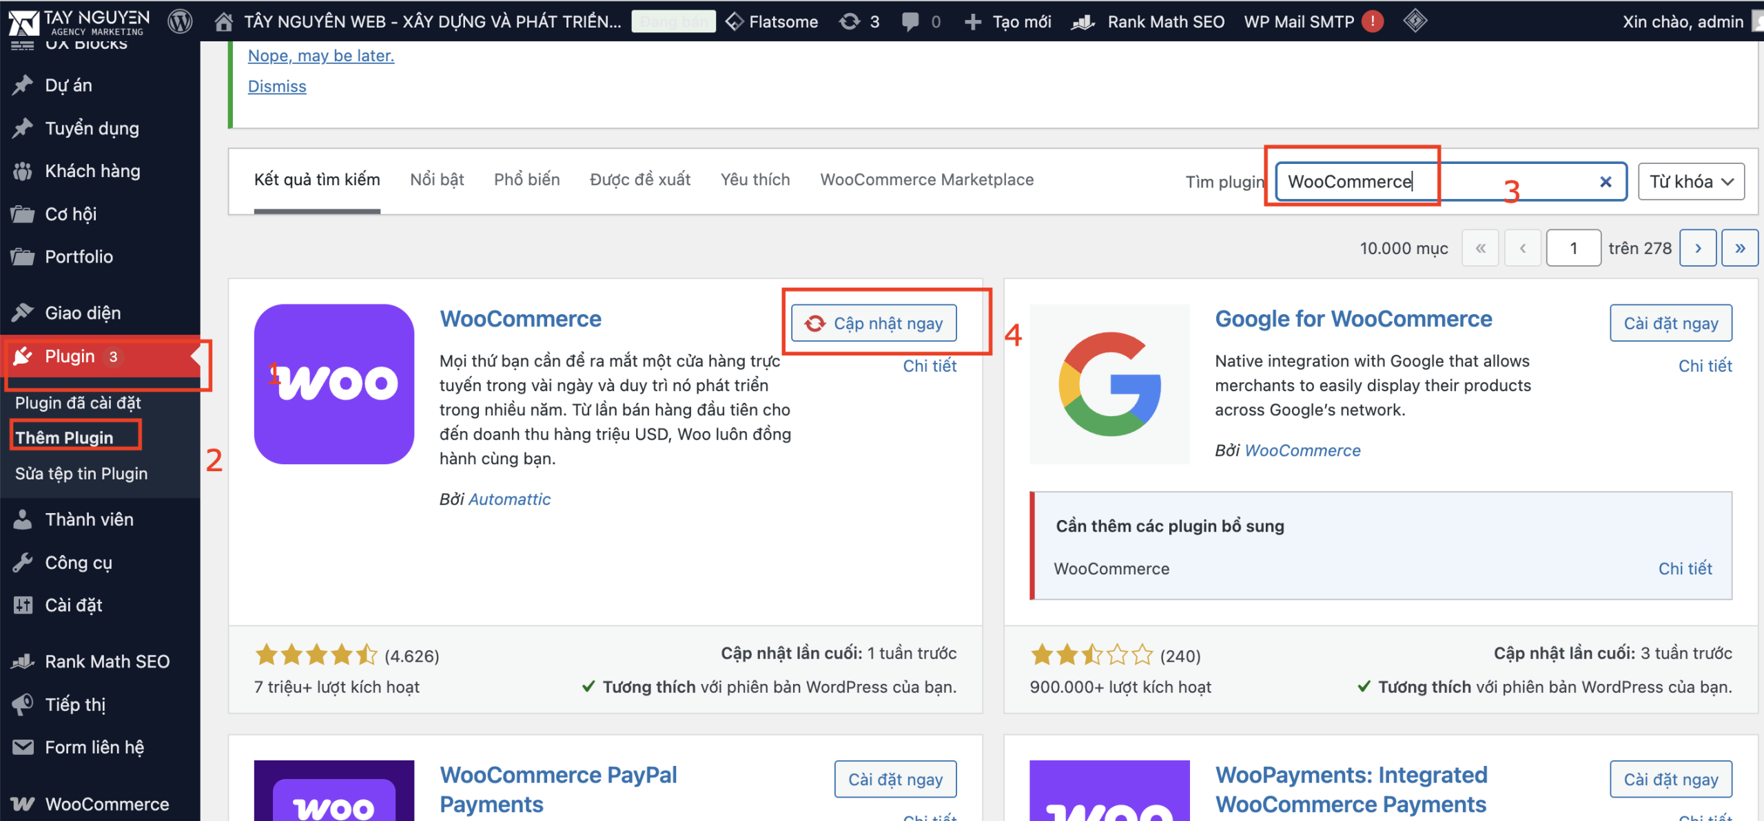Open Thêm Plugin in sidebar submenu
Image resolution: width=1764 pixels, height=821 pixels.
64,437
